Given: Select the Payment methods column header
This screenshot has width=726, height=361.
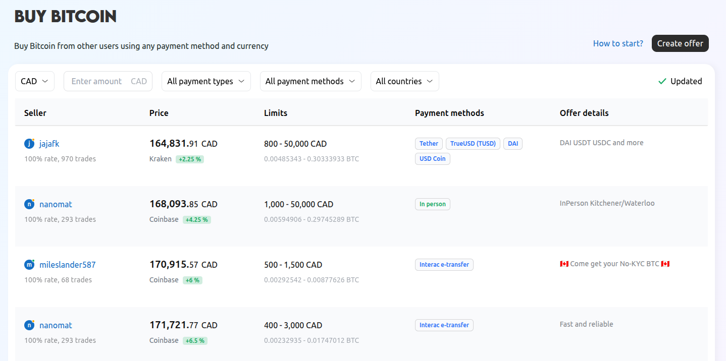Looking at the screenshot, I should click(449, 112).
